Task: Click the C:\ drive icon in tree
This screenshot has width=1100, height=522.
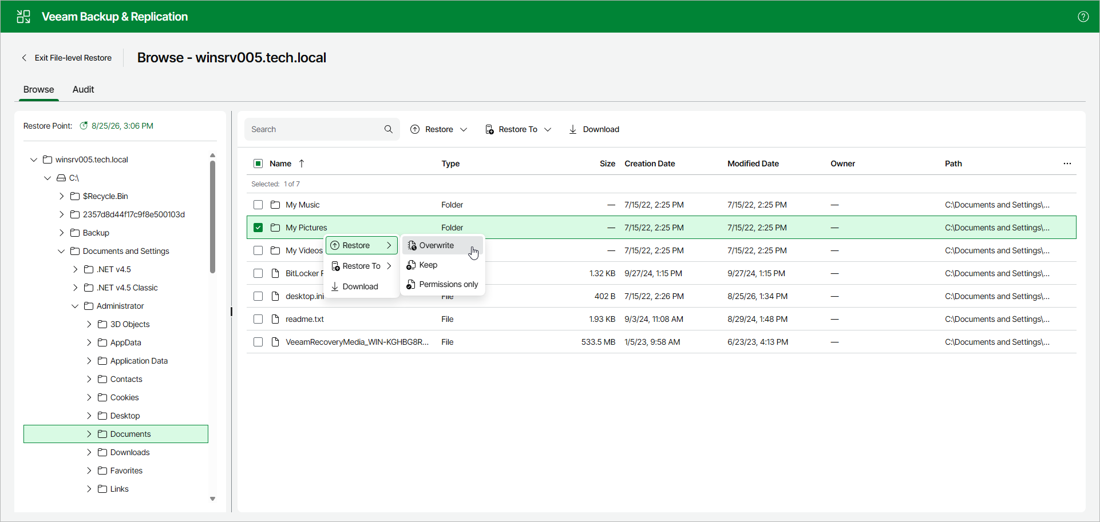Action: pos(61,178)
